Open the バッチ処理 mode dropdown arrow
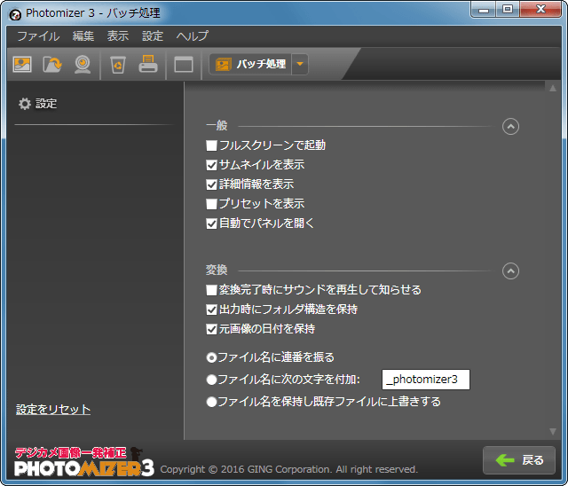The height and width of the screenshot is (486, 568). tap(300, 65)
